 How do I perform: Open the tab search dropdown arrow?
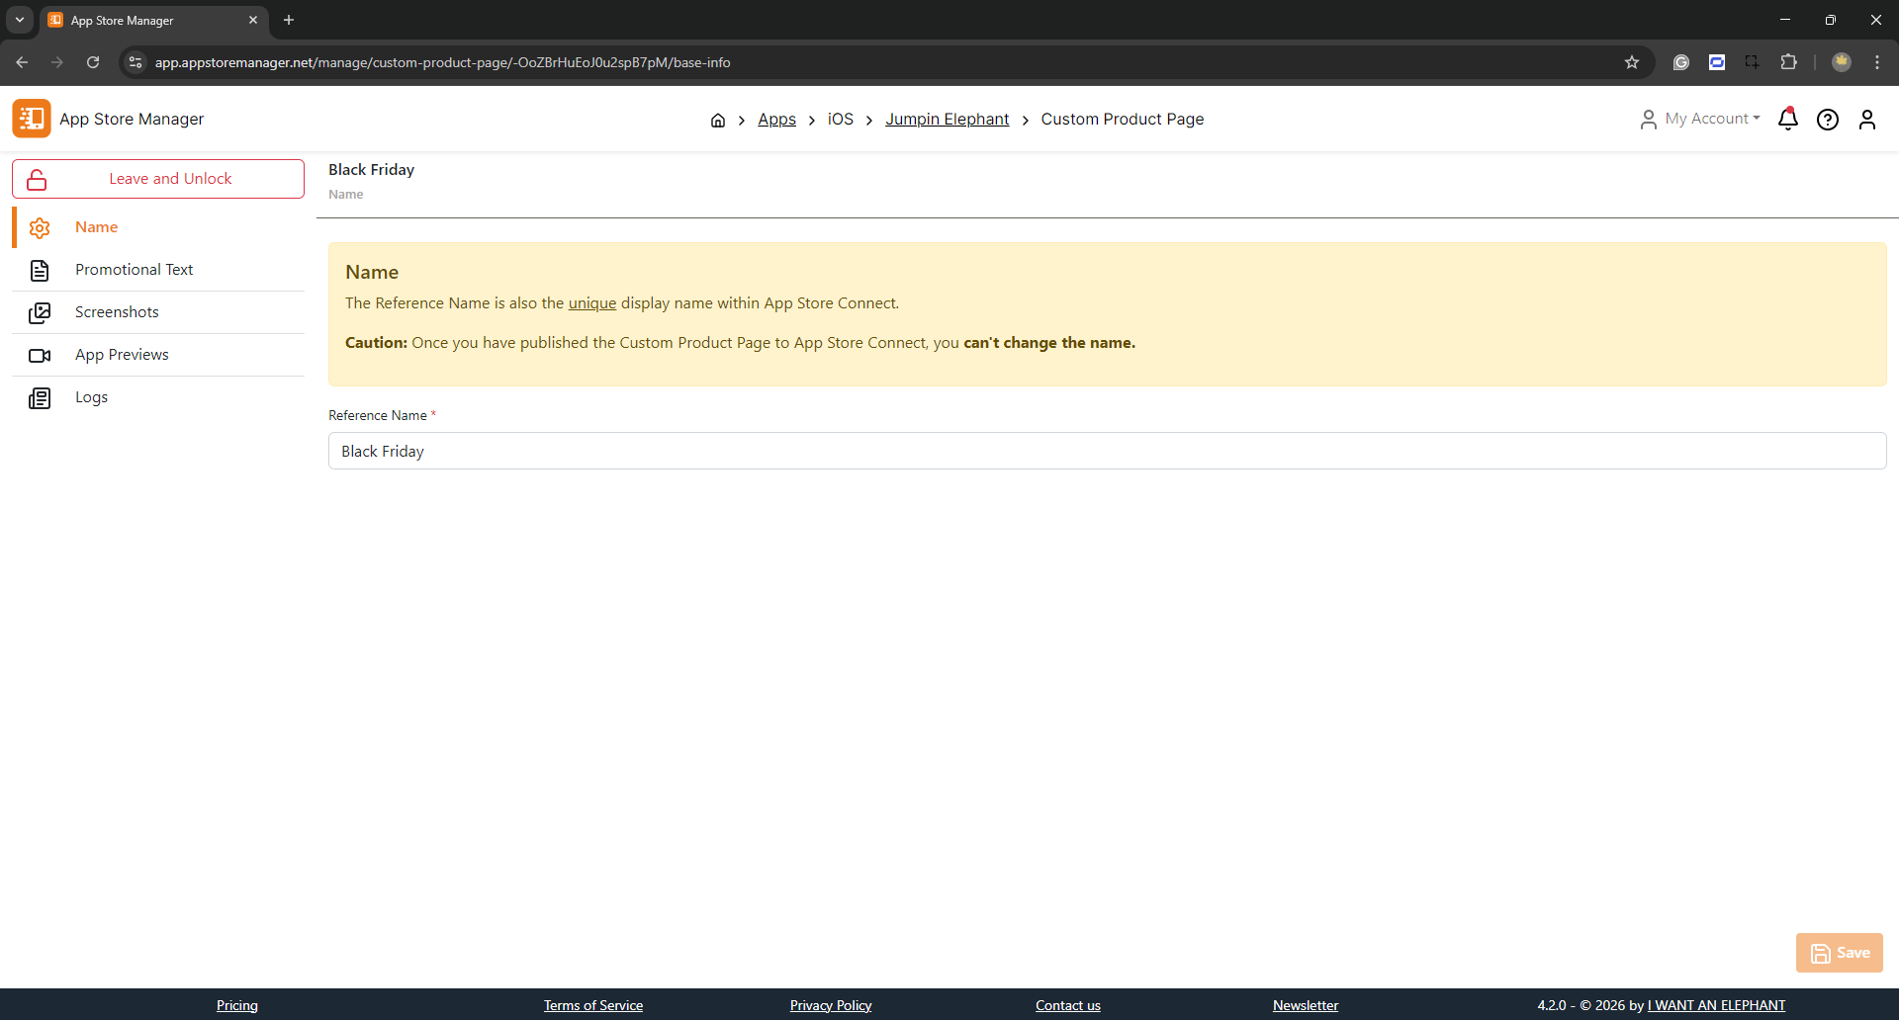pos(20,20)
